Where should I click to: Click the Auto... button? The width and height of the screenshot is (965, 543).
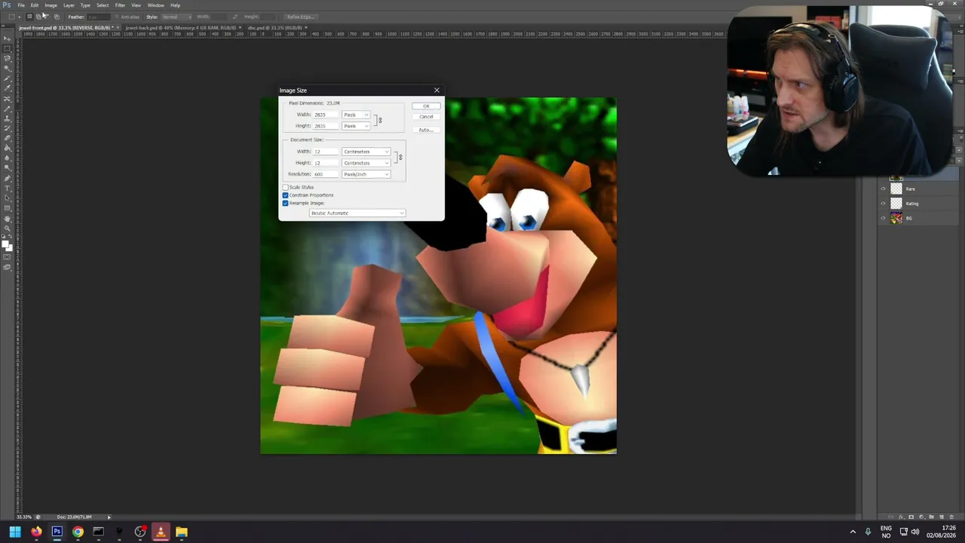coord(426,130)
